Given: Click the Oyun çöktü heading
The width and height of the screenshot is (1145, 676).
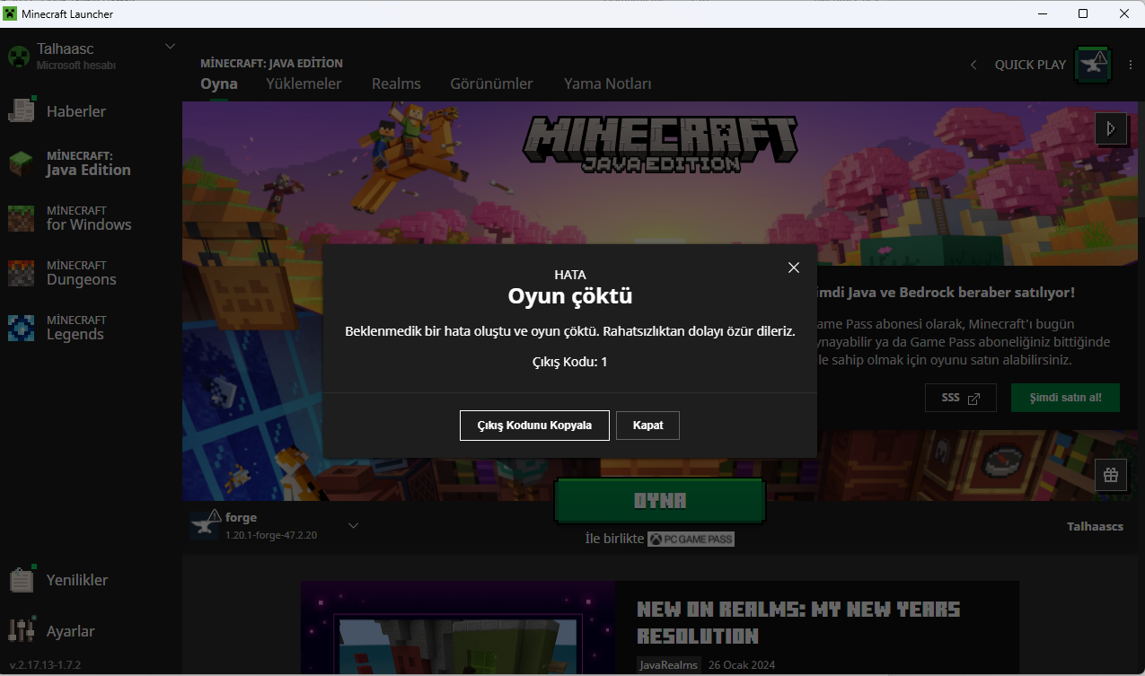Looking at the screenshot, I should pyautogui.click(x=569, y=295).
